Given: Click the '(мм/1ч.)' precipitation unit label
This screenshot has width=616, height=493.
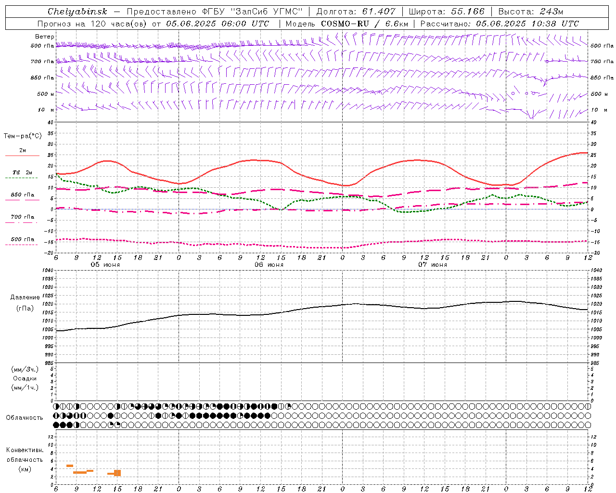Looking at the screenshot, I should pyautogui.click(x=25, y=388).
